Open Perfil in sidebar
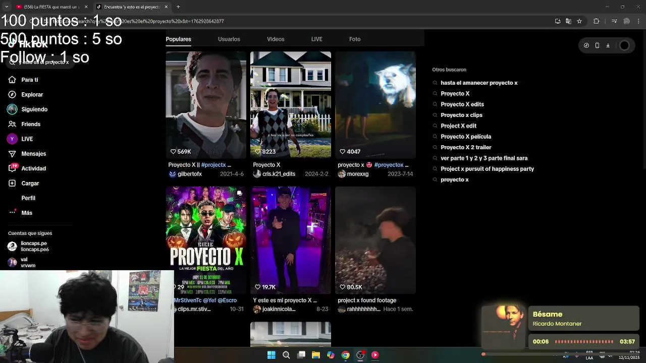The image size is (646, 363). tap(28, 198)
